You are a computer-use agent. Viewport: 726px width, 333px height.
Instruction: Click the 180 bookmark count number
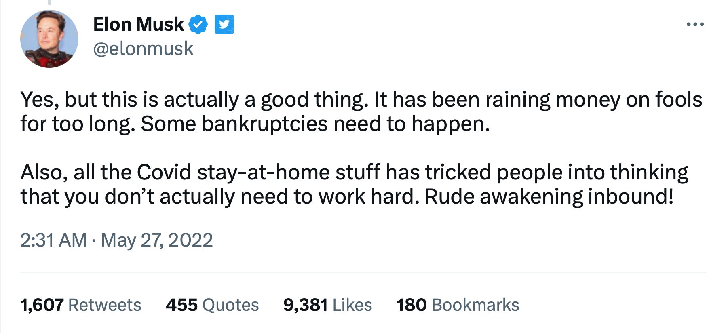click(411, 305)
